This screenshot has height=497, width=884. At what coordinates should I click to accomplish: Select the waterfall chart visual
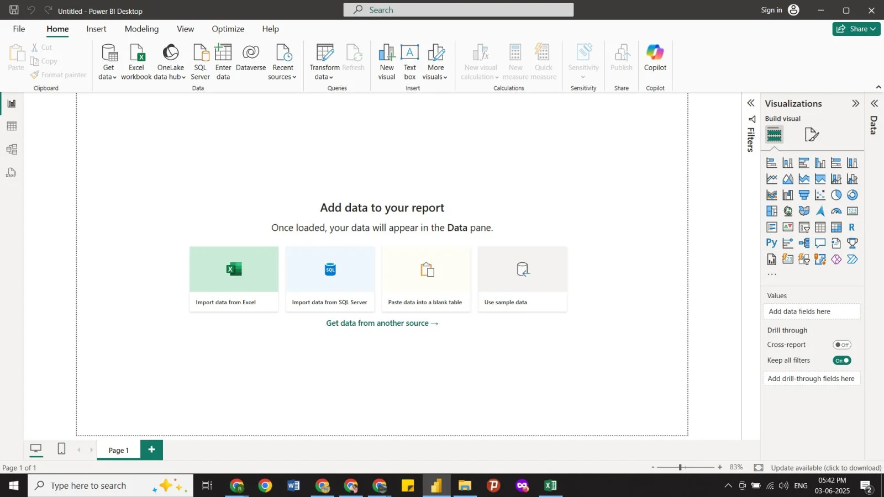click(788, 195)
